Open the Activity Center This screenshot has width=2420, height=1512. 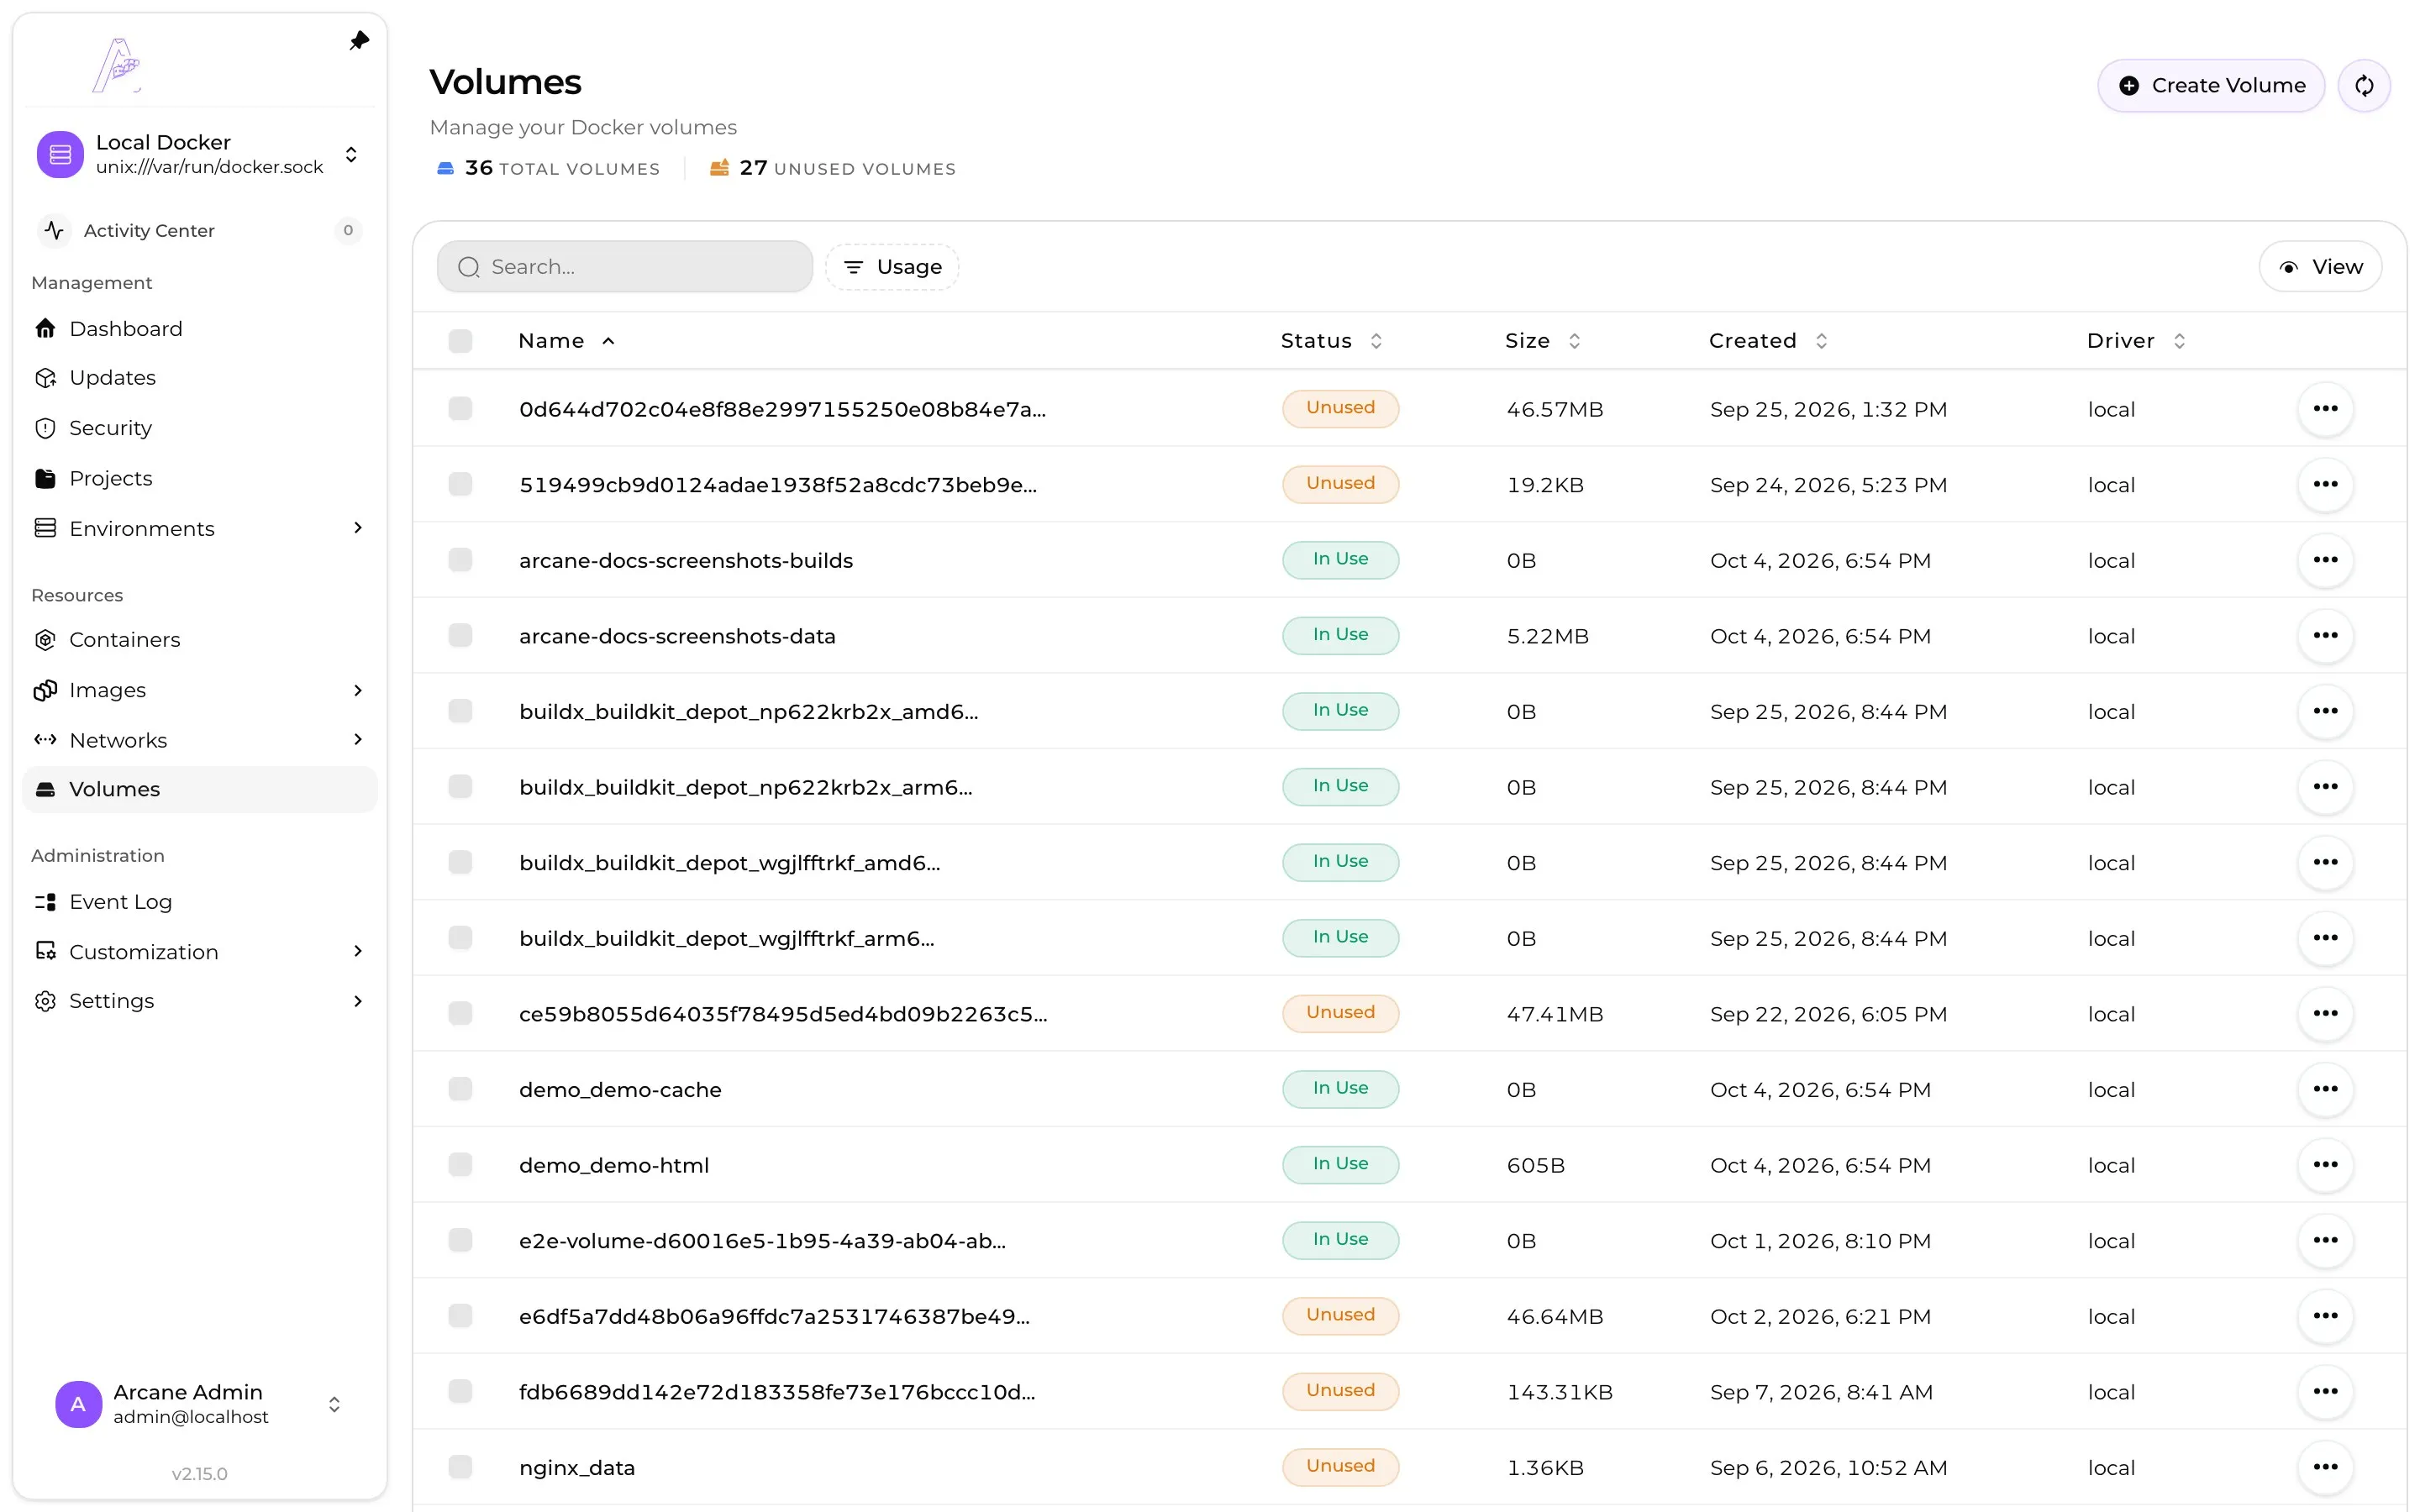click(198, 230)
